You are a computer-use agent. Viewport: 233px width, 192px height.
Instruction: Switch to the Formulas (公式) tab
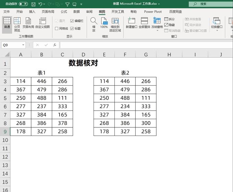pyautogui.click(x=64, y=12)
